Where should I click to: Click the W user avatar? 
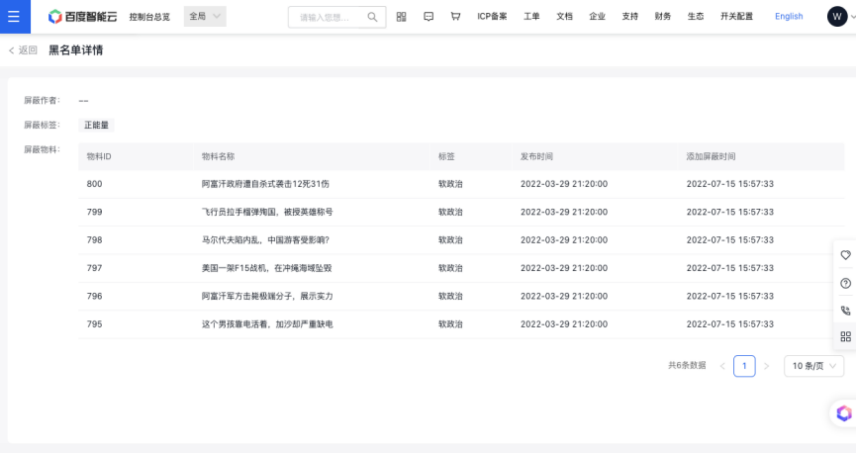pyautogui.click(x=837, y=16)
